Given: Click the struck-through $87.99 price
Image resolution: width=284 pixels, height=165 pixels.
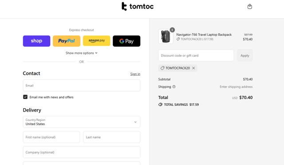Looking at the screenshot, I should (x=248, y=35).
